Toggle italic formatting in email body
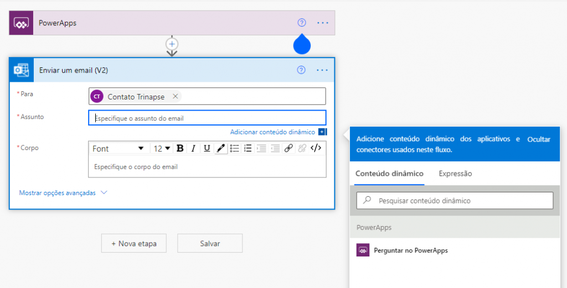The image size is (567, 288). pos(193,148)
